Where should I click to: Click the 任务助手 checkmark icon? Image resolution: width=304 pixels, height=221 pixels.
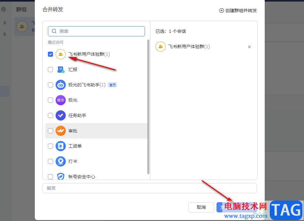tap(61, 115)
